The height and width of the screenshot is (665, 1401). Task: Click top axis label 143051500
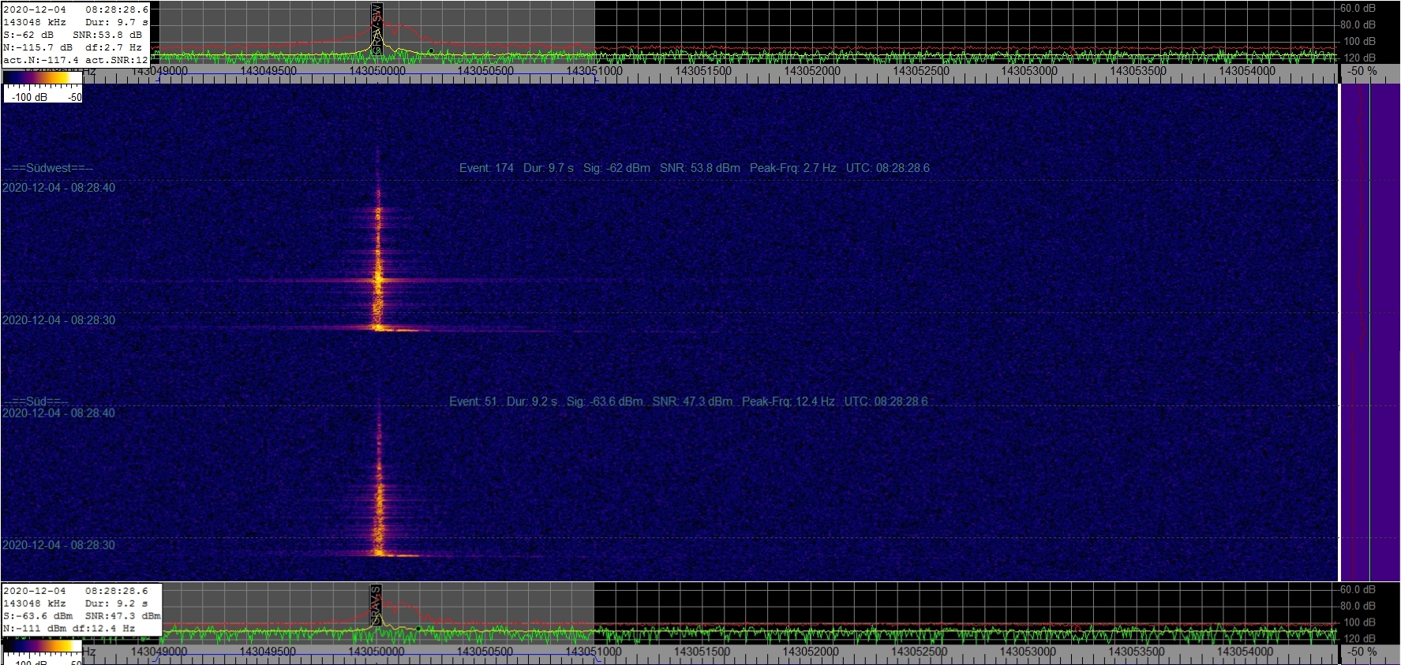click(703, 71)
